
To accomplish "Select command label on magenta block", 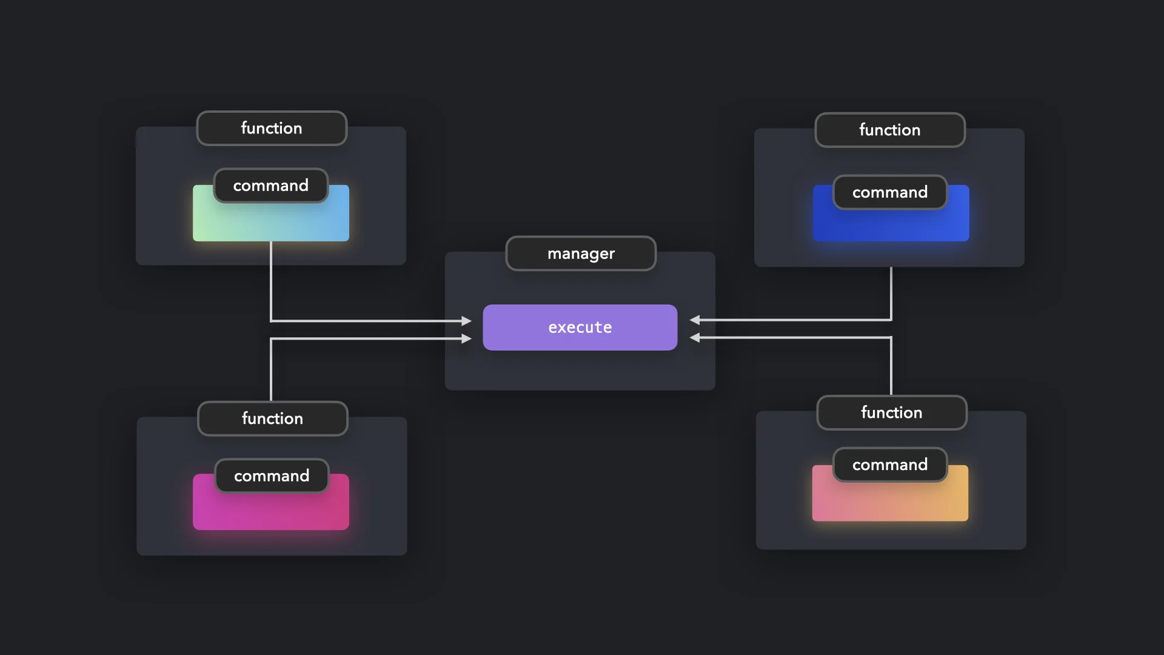I will pos(271,476).
